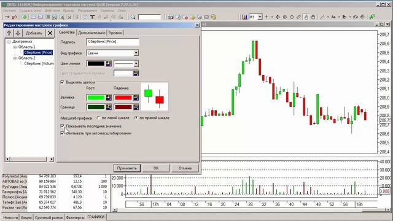Viewport: 393px width, 221px height.
Task: Click the Подпись text input field
Action: (112, 42)
